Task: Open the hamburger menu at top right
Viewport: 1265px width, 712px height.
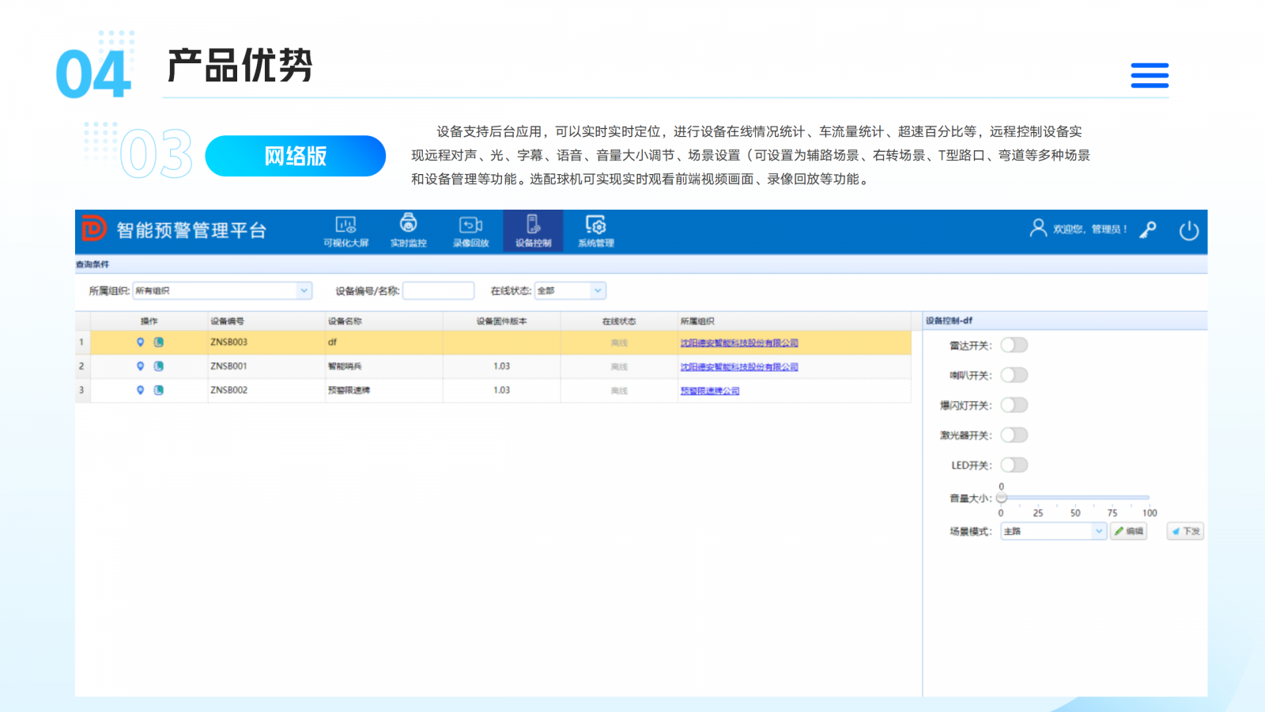Action: click(1150, 75)
